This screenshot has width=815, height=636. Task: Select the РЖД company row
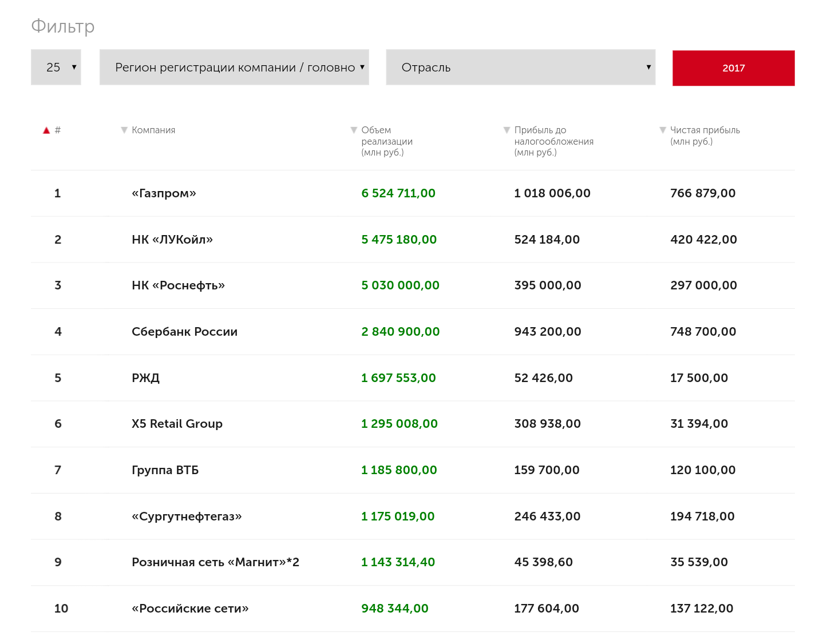tap(145, 378)
